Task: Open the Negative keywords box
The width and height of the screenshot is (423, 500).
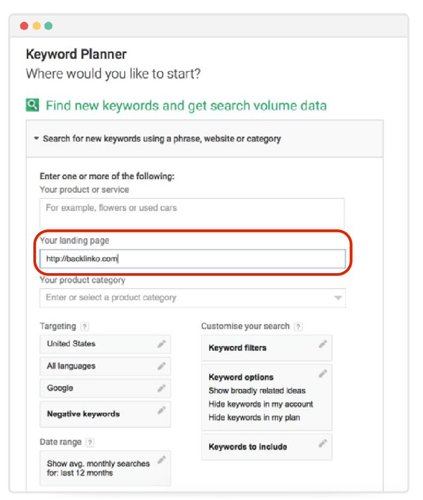Action: pos(105,414)
